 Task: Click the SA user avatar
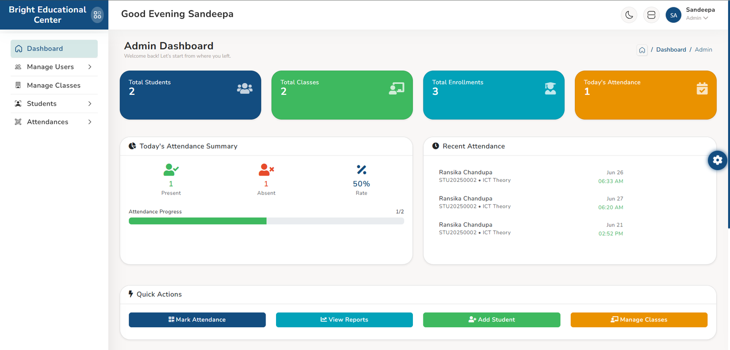pyautogui.click(x=673, y=15)
